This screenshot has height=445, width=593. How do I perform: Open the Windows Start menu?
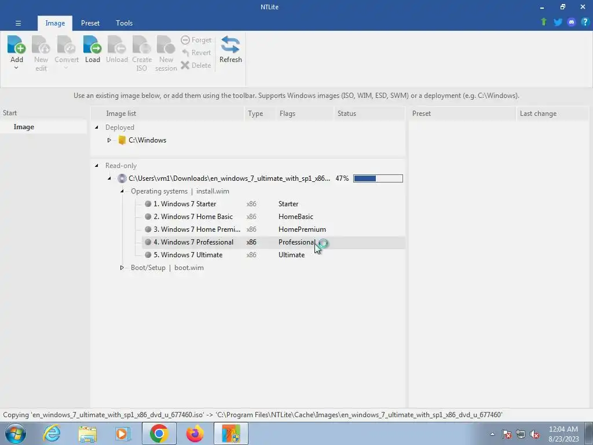tap(16, 433)
